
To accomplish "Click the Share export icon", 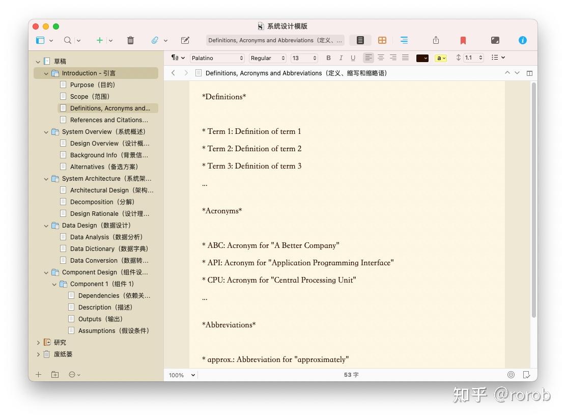I will 436,40.
